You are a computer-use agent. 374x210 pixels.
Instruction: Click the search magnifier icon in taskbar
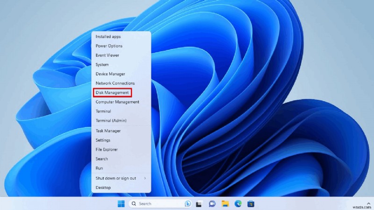tap(134, 204)
